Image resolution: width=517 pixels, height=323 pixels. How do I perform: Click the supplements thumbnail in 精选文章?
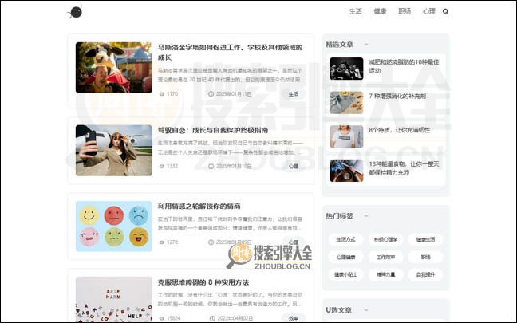pyautogui.click(x=346, y=103)
